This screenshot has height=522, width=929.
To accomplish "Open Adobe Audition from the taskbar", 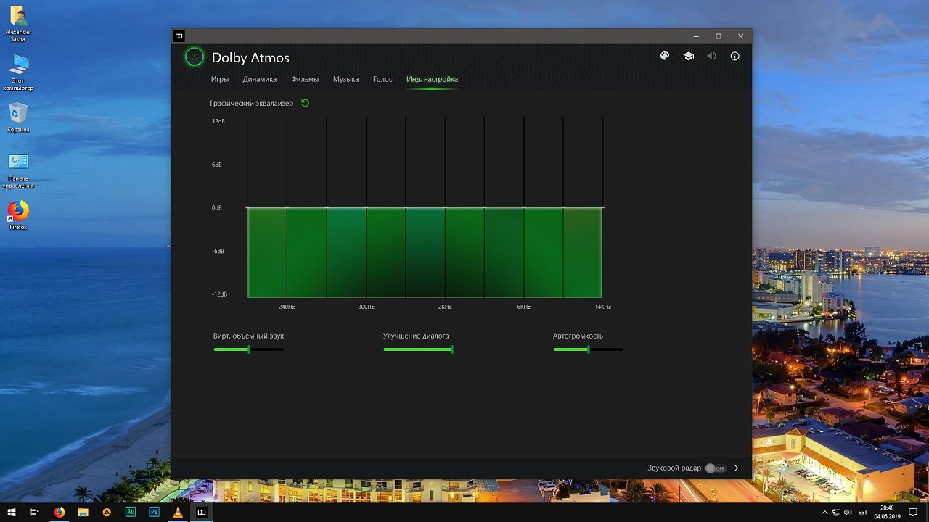I will coord(131,512).
